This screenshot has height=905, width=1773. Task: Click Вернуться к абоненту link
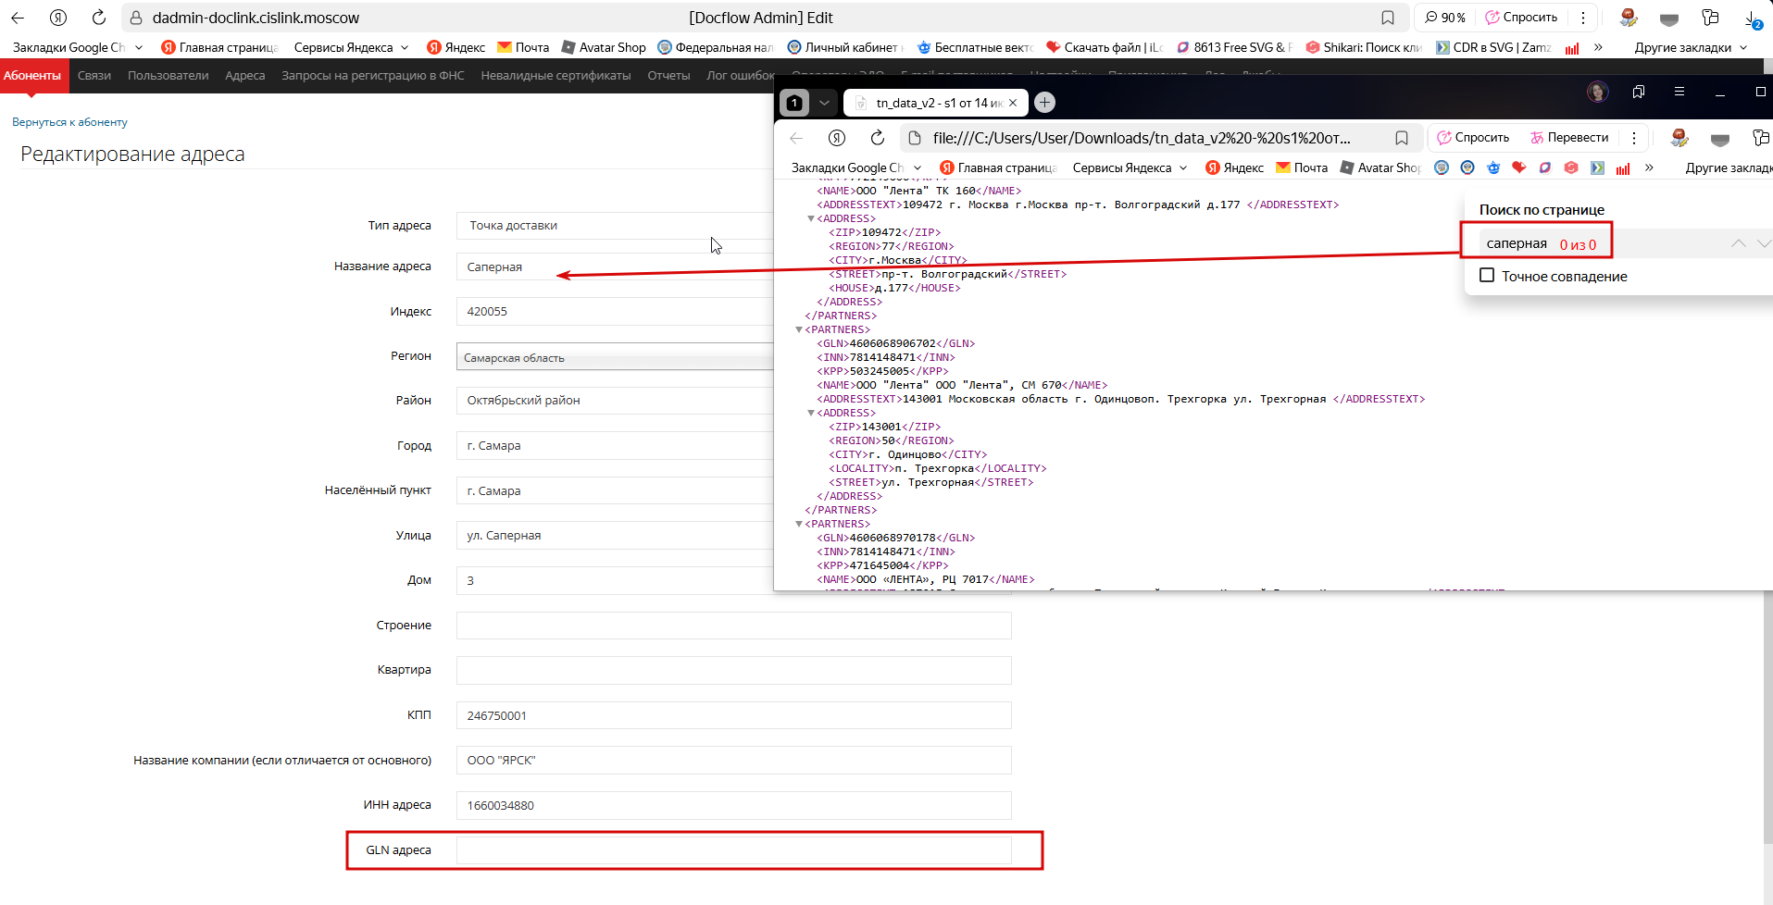click(x=69, y=122)
